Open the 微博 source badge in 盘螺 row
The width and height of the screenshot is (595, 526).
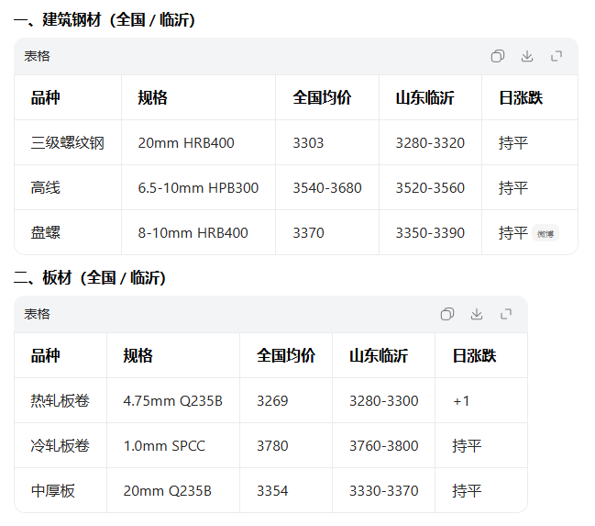(545, 234)
